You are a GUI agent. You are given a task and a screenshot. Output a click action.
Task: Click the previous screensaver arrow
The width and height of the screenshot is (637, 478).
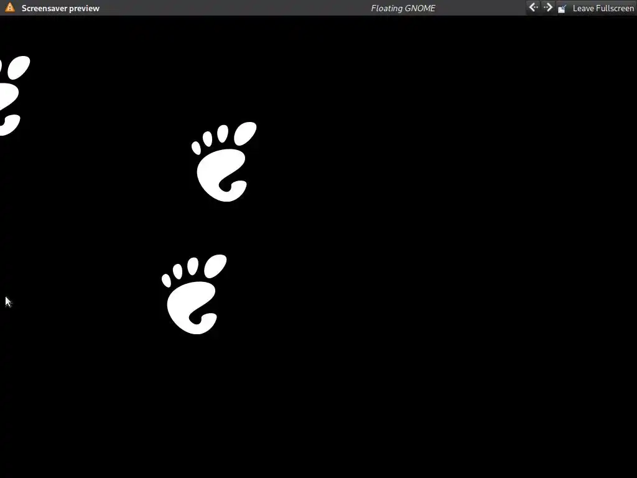click(x=533, y=7)
